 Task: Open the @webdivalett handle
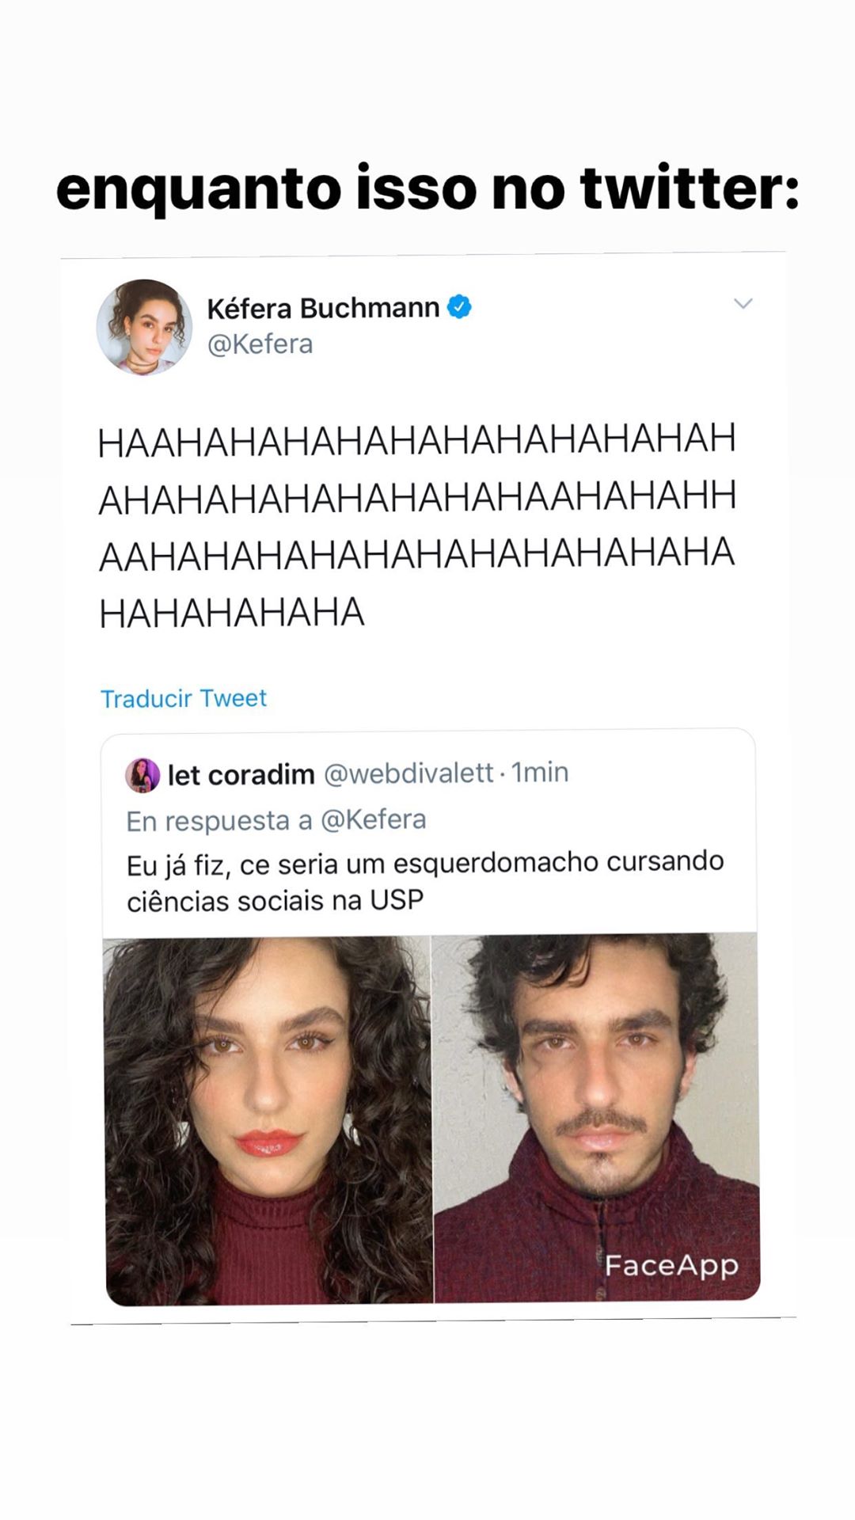(x=409, y=773)
